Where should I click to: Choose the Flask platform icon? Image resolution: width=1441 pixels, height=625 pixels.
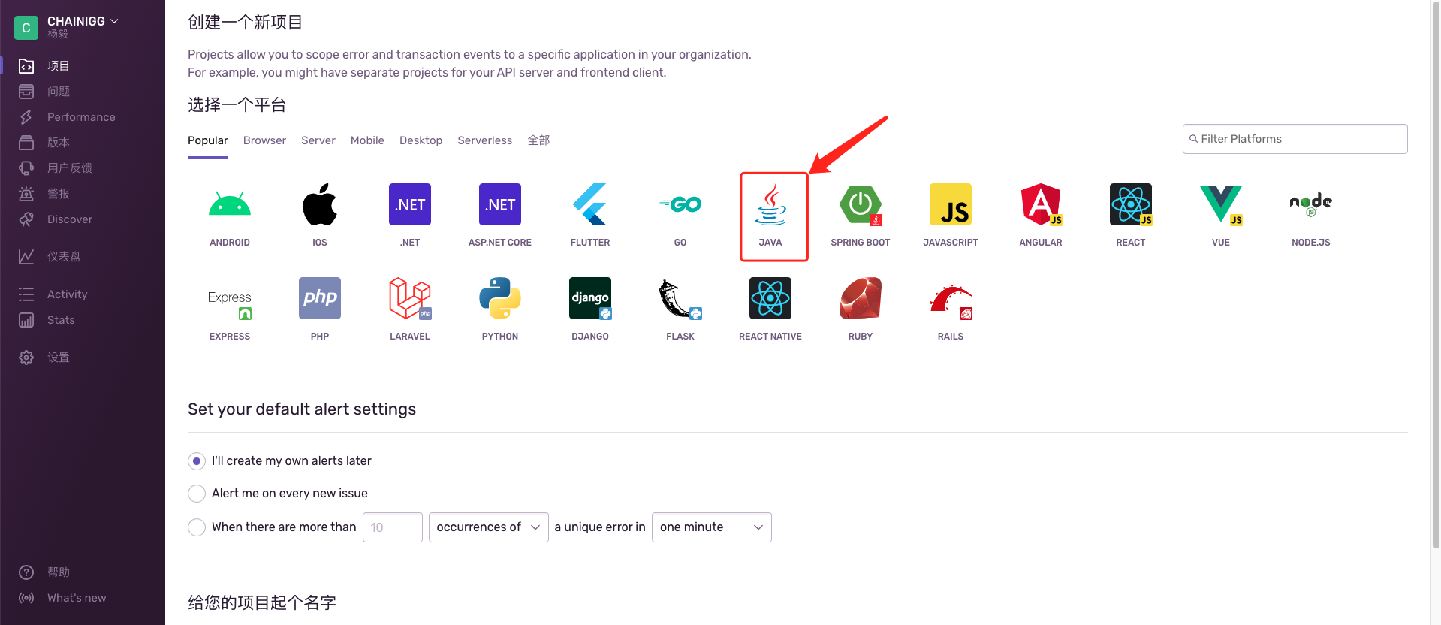pyautogui.click(x=680, y=298)
